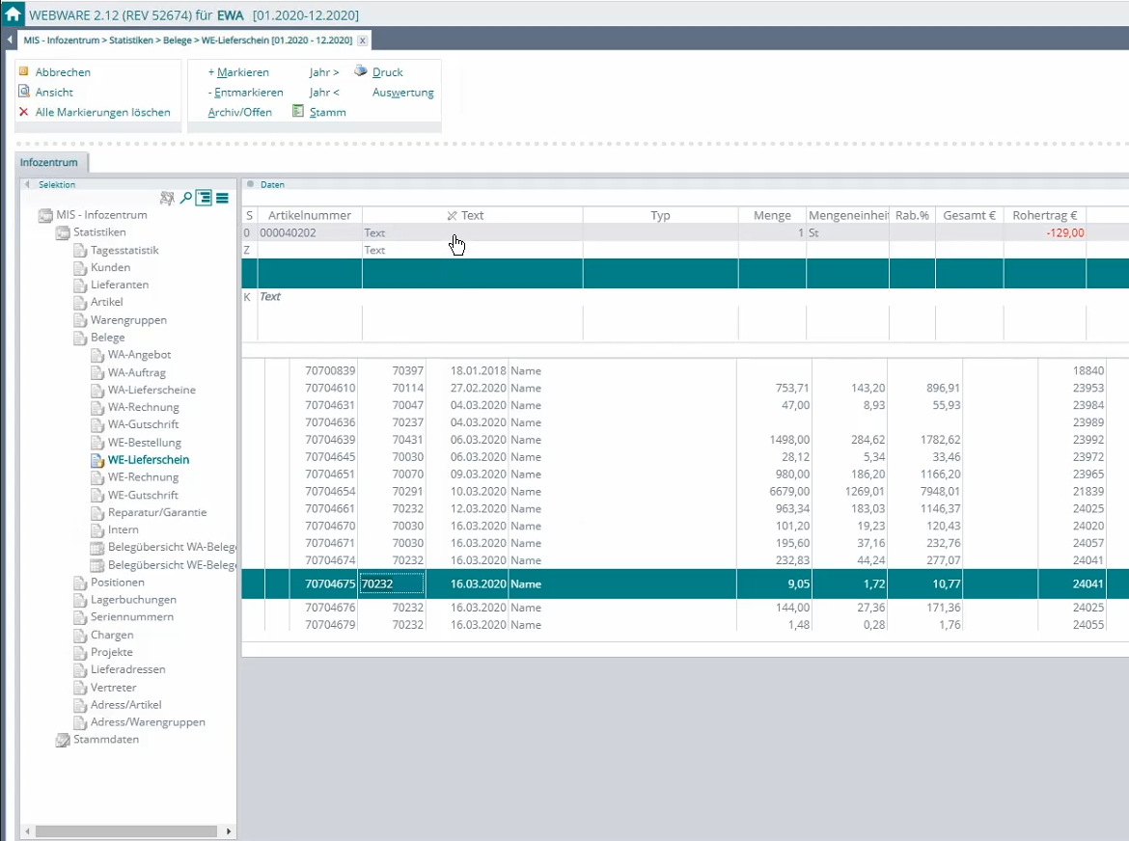Click the + Markieren button
The height and width of the screenshot is (841, 1129).
[x=238, y=72]
